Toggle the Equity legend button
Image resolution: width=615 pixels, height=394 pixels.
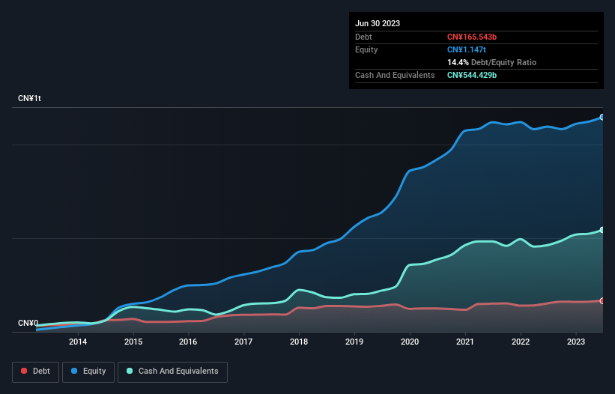pyautogui.click(x=88, y=372)
